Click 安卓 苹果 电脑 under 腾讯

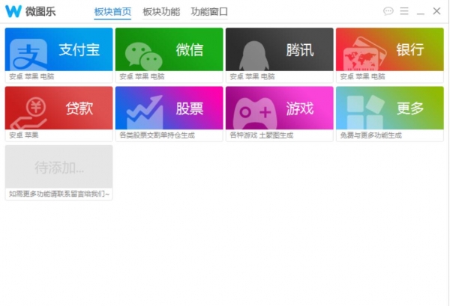(x=252, y=76)
